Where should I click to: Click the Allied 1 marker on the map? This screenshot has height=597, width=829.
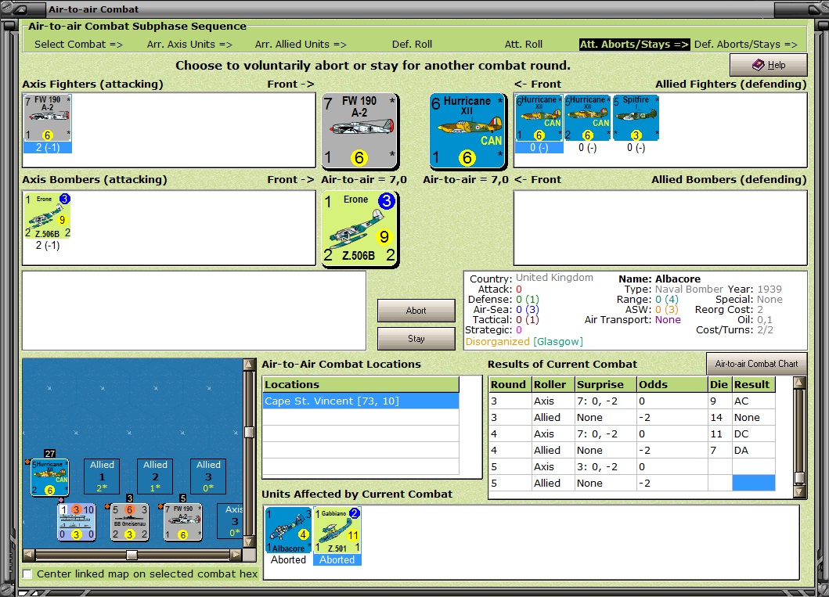(x=102, y=477)
